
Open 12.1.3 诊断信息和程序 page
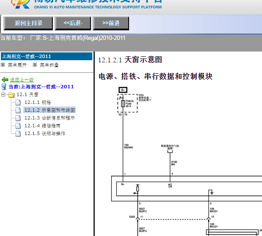(50, 118)
